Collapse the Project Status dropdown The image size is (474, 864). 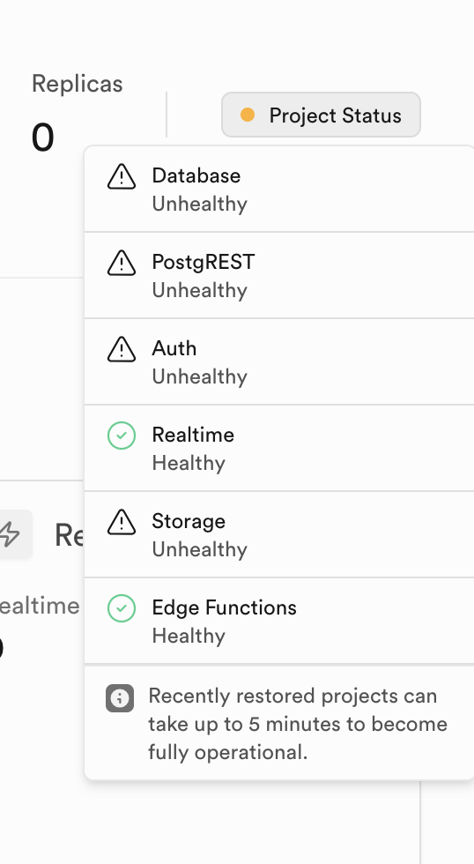click(321, 115)
